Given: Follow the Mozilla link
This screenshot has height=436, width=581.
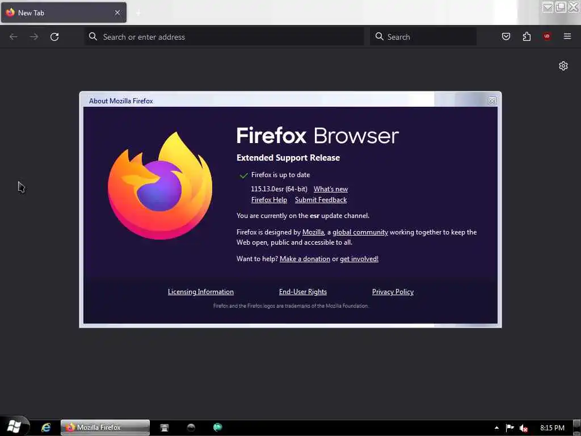Looking at the screenshot, I should [313, 232].
